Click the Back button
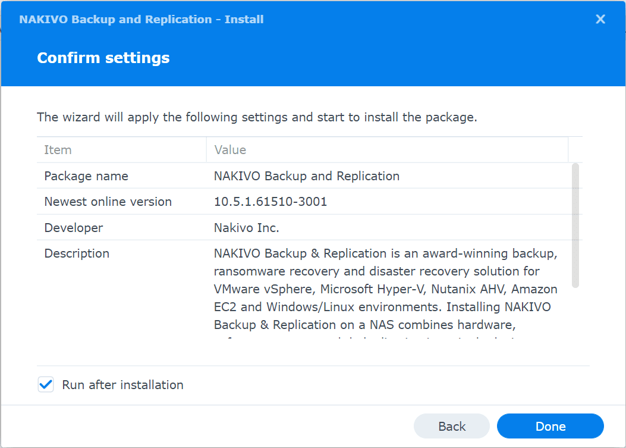 coord(451,426)
